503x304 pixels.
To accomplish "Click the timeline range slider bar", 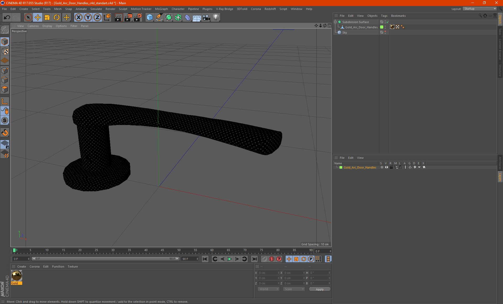I will (106, 259).
